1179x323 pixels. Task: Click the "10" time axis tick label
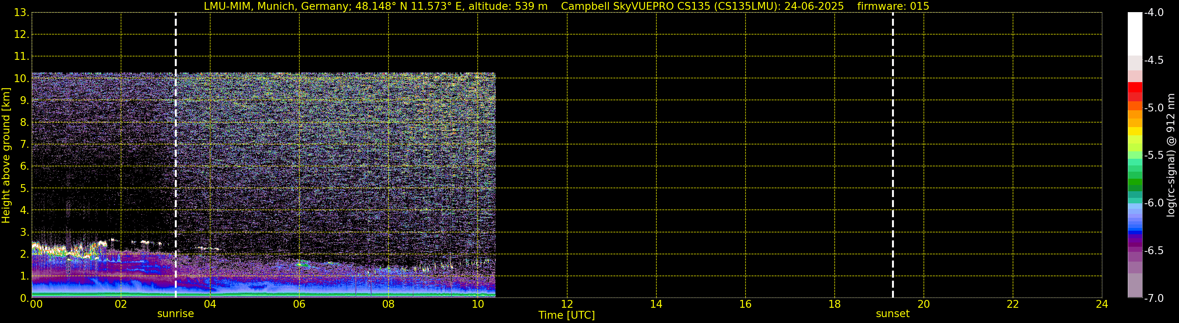478,304
